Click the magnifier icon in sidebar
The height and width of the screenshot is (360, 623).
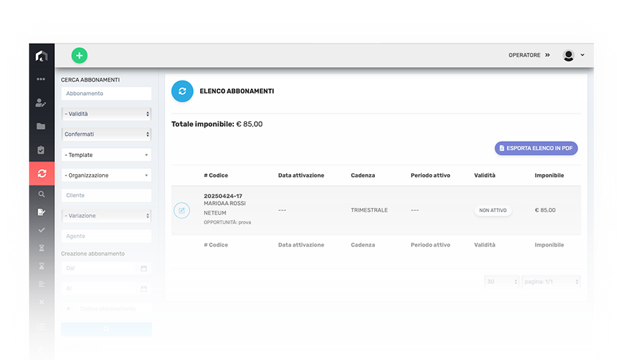click(x=41, y=194)
